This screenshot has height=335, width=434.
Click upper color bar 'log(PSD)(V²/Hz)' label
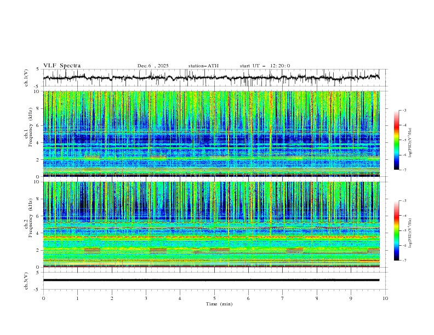[x=411, y=143]
